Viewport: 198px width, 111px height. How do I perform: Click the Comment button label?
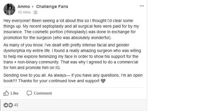[43, 93]
